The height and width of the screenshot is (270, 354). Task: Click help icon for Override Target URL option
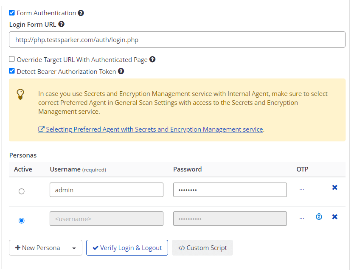pos(152,59)
